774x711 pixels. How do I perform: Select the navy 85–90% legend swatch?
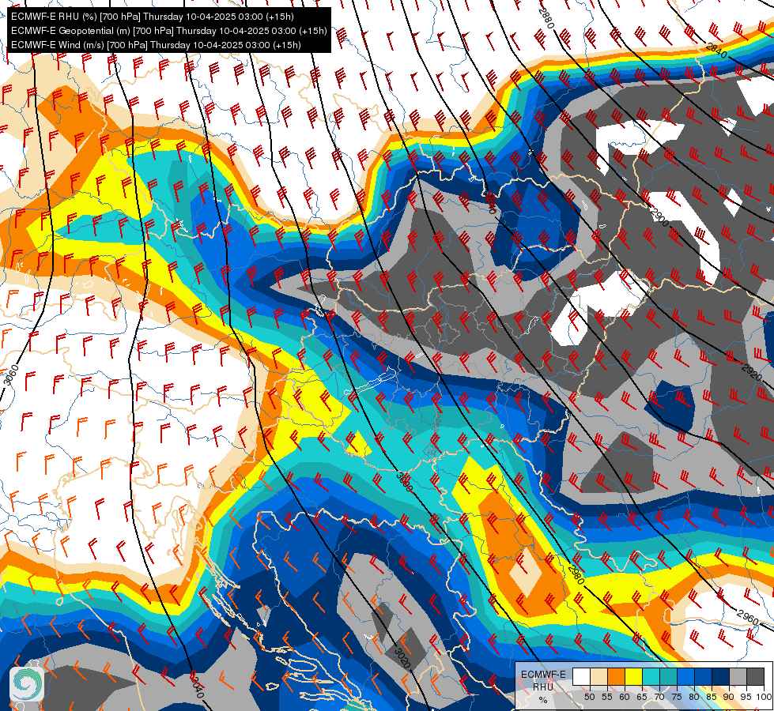(x=721, y=676)
